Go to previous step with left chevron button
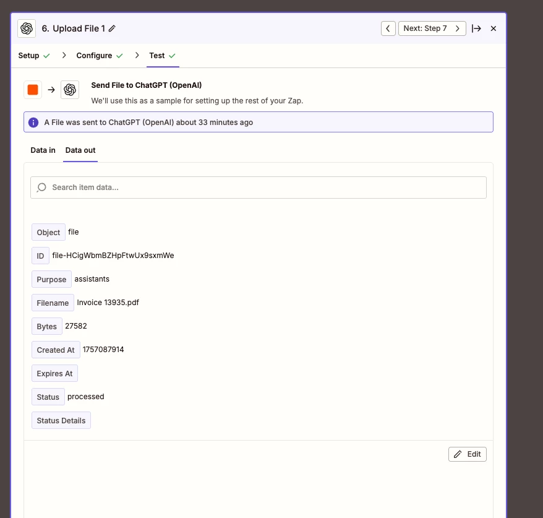Screen dimensions: 543x518 coord(388,28)
